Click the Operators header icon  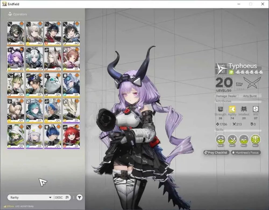coord(10,14)
